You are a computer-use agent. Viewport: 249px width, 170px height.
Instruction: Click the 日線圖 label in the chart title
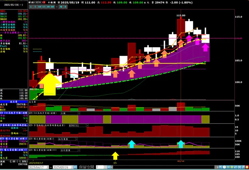pos(51,3)
